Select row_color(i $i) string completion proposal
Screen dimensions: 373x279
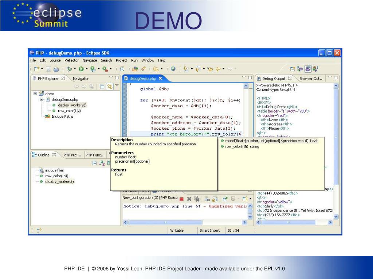(242, 146)
